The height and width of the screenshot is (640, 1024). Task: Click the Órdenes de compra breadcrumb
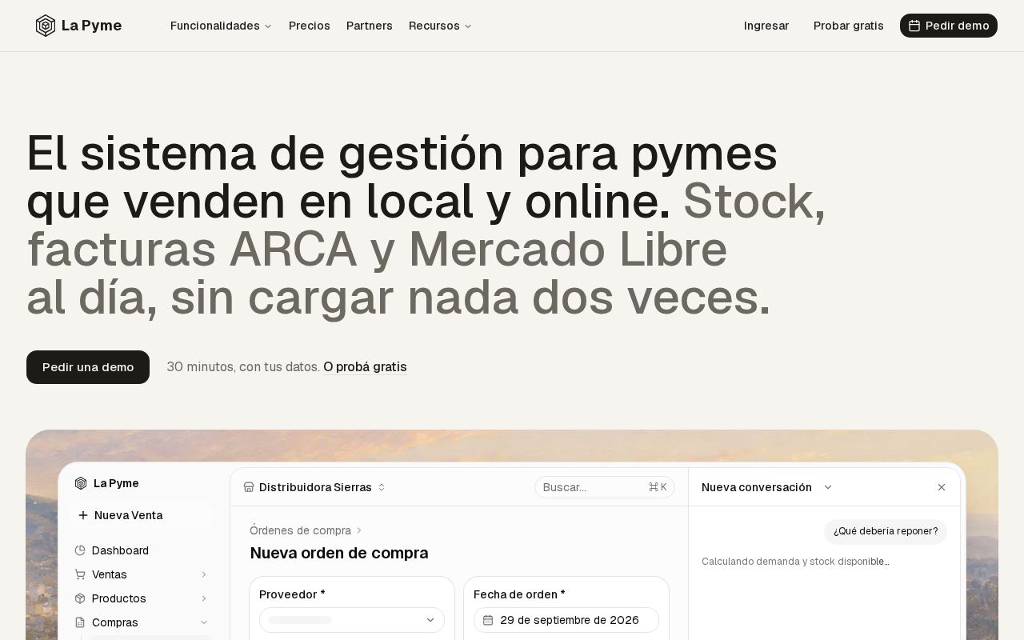point(301,530)
